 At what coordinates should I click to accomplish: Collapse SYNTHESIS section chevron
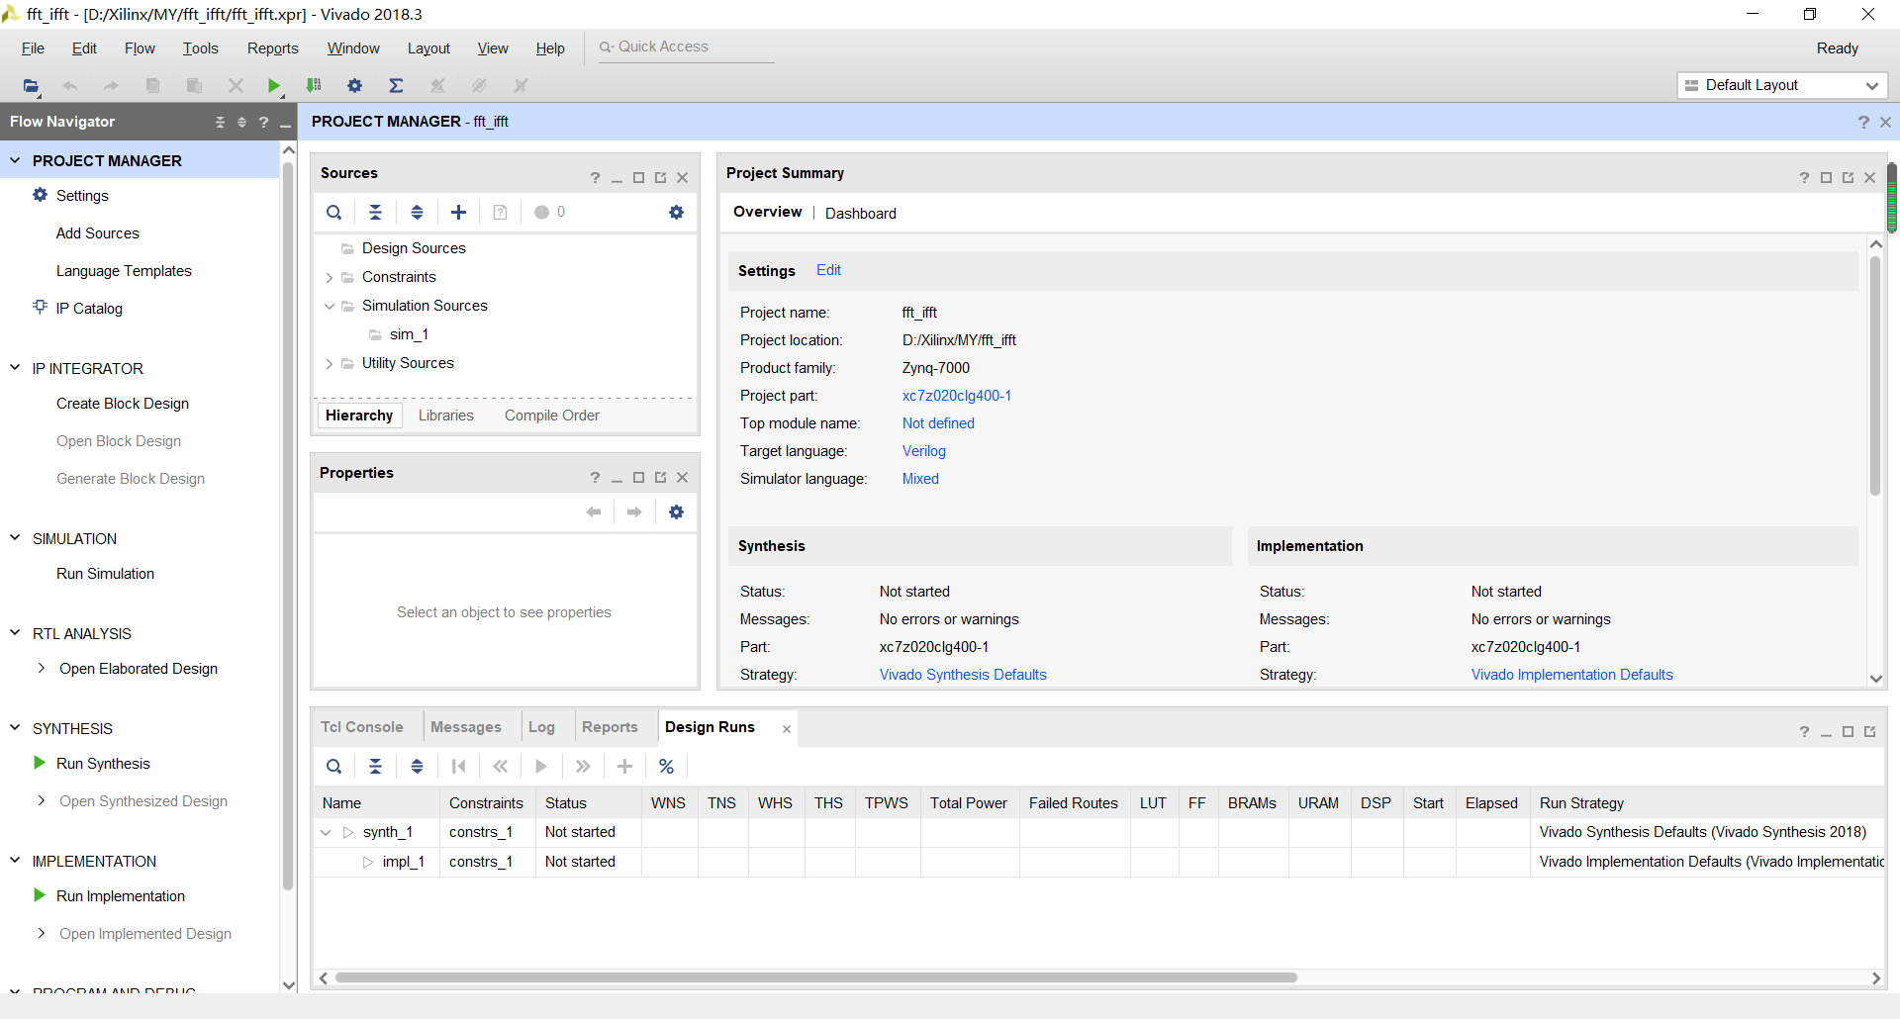tap(15, 727)
